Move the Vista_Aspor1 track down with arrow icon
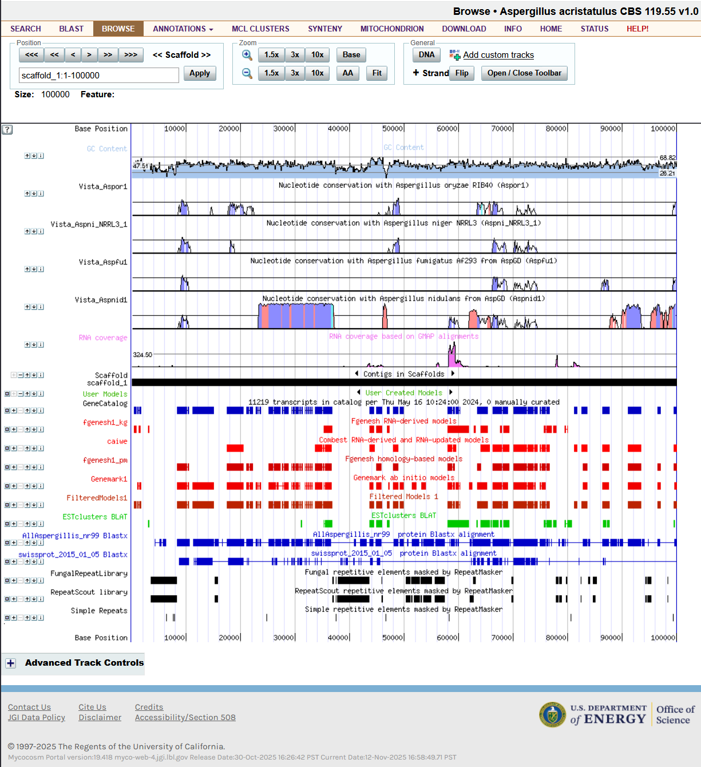701x767 pixels. pyautogui.click(x=34, y=193)
